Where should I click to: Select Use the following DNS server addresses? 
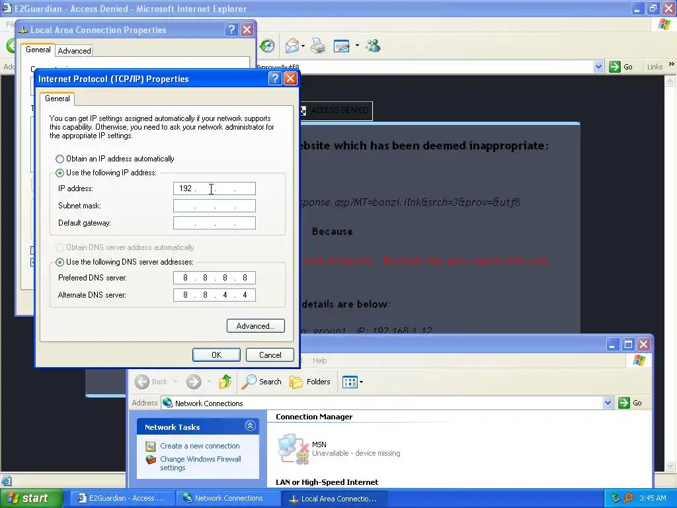(60, 262)
